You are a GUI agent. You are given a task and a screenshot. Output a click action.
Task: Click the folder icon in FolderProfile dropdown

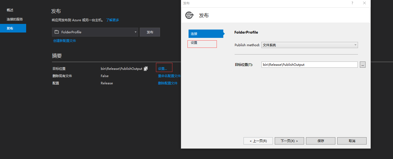(57, 32)
